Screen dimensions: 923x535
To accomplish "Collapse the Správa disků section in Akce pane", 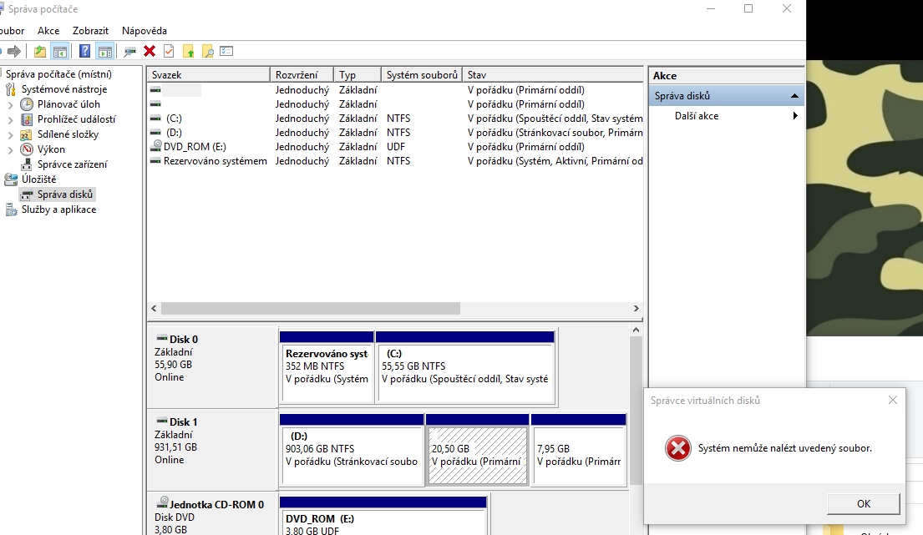I will (794, 96).
